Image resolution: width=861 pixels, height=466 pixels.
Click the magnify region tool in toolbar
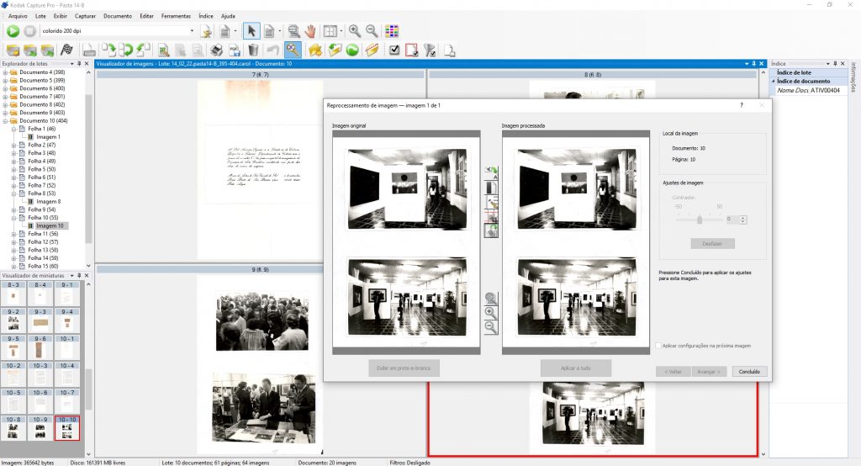pos(294,31)
